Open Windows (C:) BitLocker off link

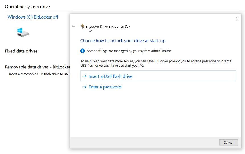(33, 17)
